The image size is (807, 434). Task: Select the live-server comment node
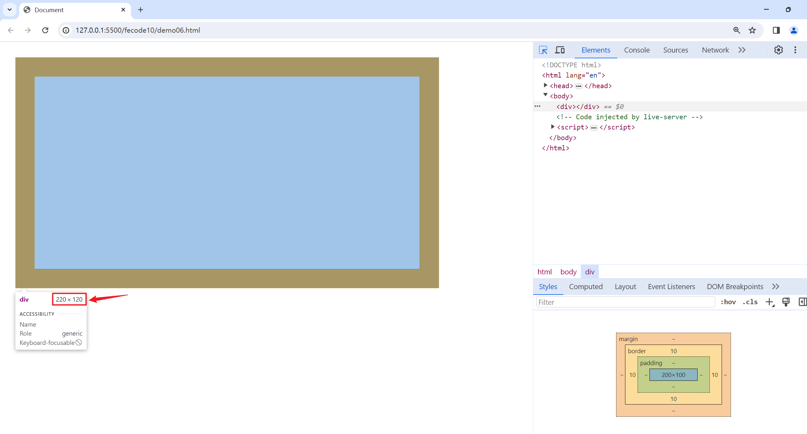(629, 117)
